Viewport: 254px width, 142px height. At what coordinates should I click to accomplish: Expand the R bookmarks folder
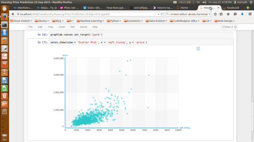(70, 21)
